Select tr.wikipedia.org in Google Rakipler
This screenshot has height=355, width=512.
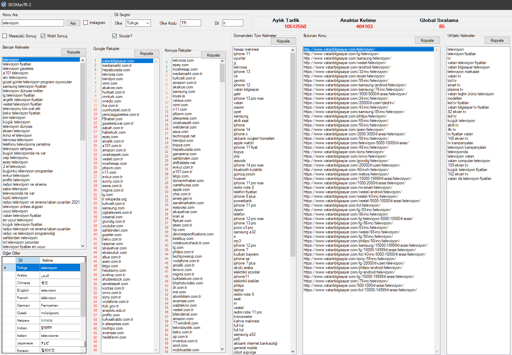[114, 199]
